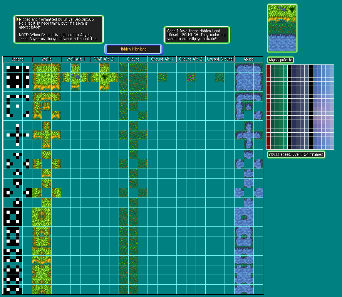
Task: Click the "Abyss palette" label
Action: (x=280, y=60)
